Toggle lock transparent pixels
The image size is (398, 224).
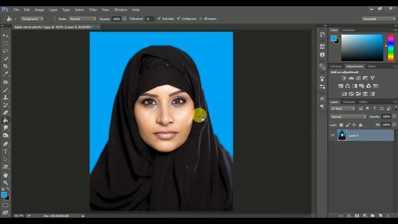pyautogui.click(x=341, y=124)
